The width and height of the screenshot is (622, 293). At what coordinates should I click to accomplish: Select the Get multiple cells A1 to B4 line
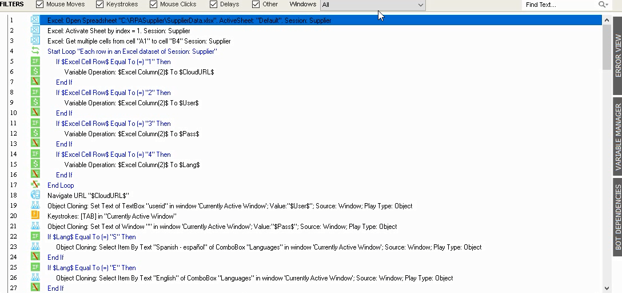[139, 41]
